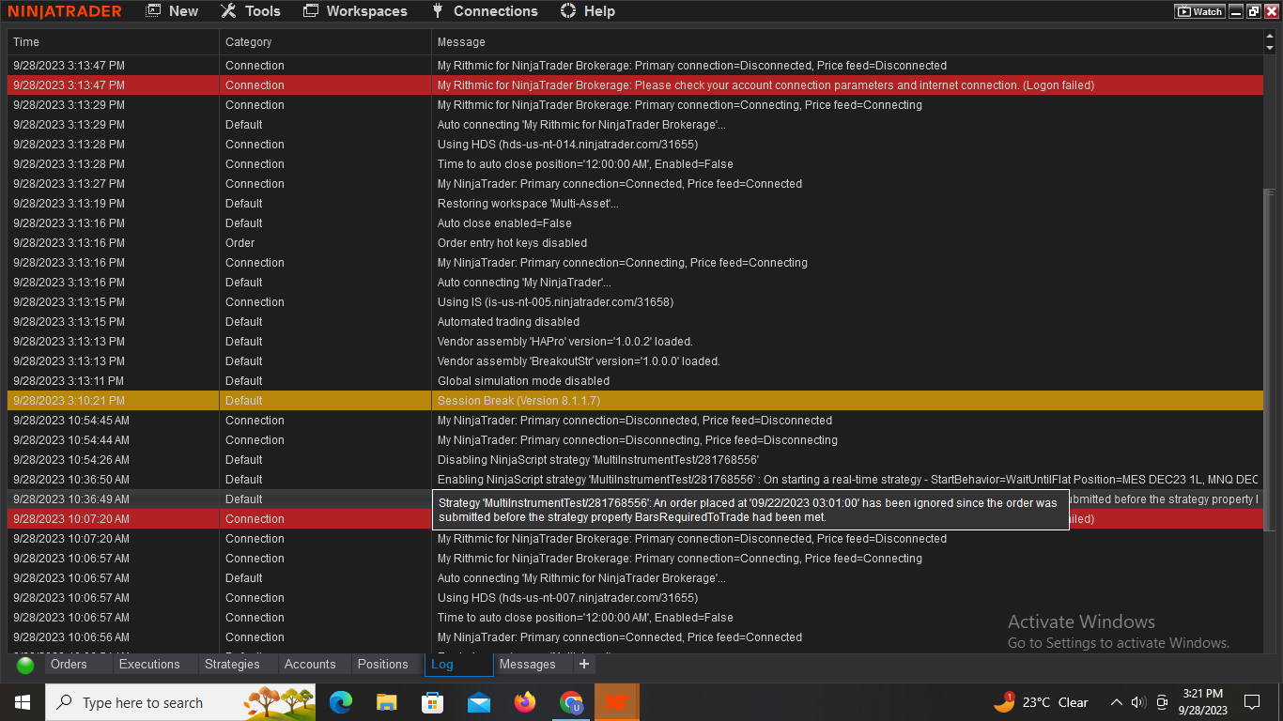Viewport: 1283px width, 721px height.
Task: Click the NinjaTrader taskbar icon
Action: point(616,702)
